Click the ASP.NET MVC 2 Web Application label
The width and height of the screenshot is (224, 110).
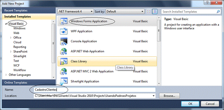(92, 71)
